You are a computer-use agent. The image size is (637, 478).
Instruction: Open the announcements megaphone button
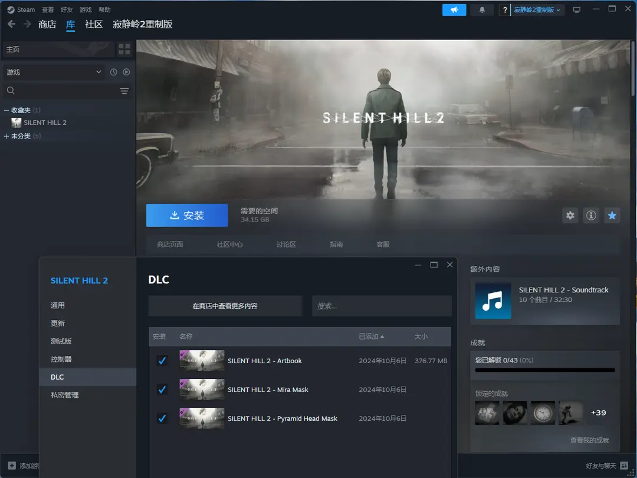pyautogui.click(x=454, y=10)
